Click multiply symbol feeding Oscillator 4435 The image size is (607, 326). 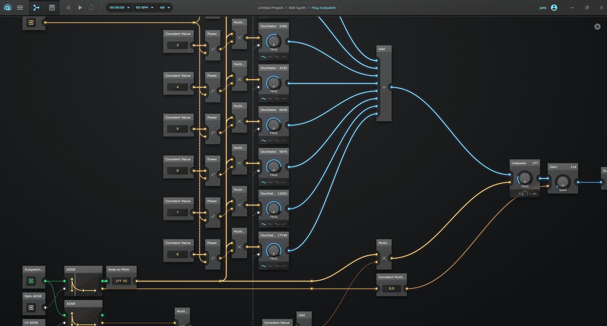pyautogui.click(x=239, y=80)
